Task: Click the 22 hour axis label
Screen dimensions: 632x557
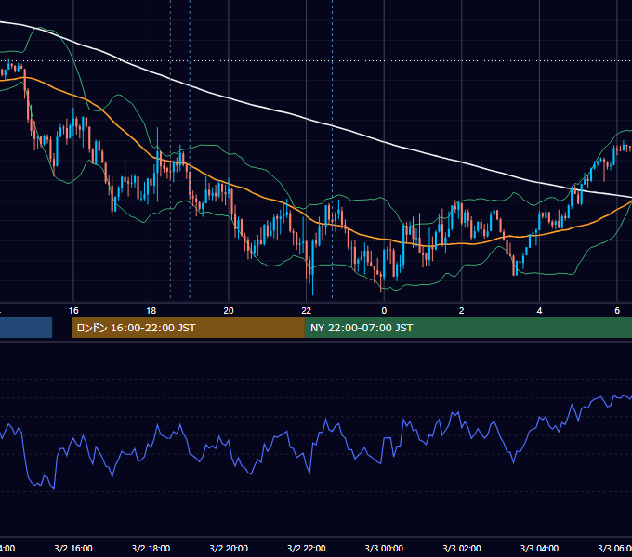Action: pyautogui.click(x=307, y=311)
